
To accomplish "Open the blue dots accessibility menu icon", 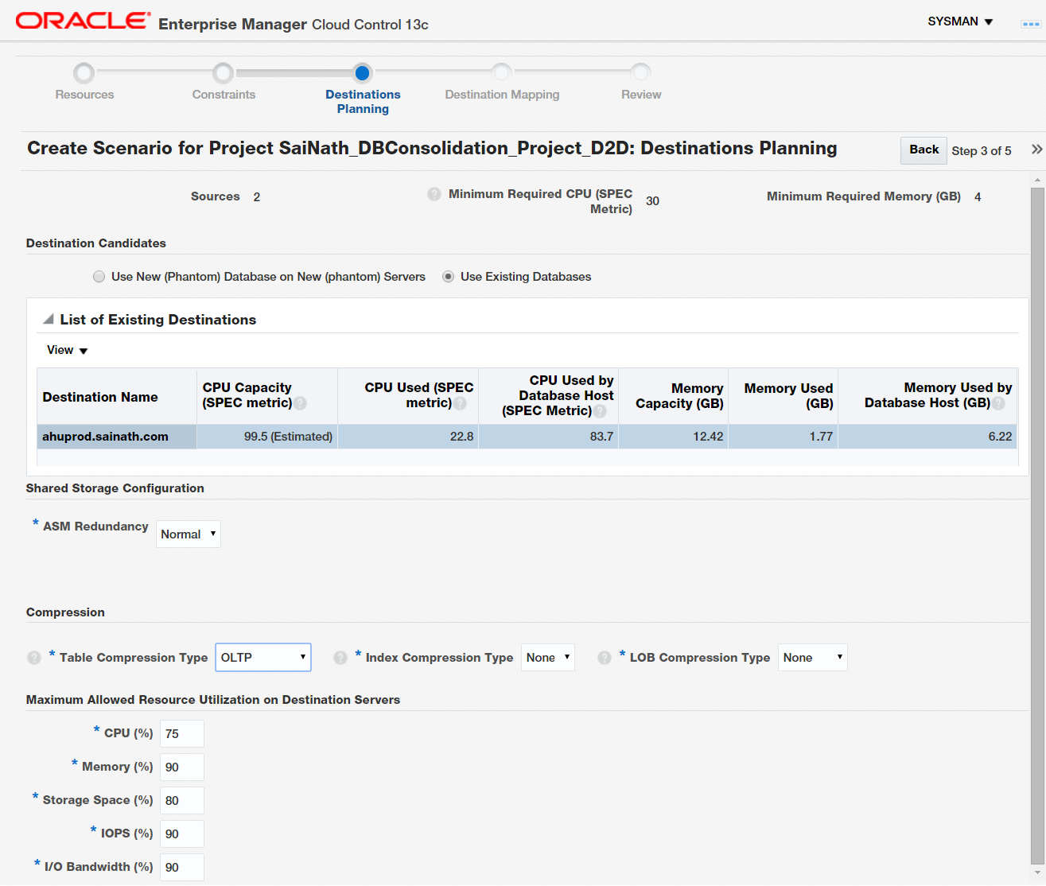I will 1030,24.
